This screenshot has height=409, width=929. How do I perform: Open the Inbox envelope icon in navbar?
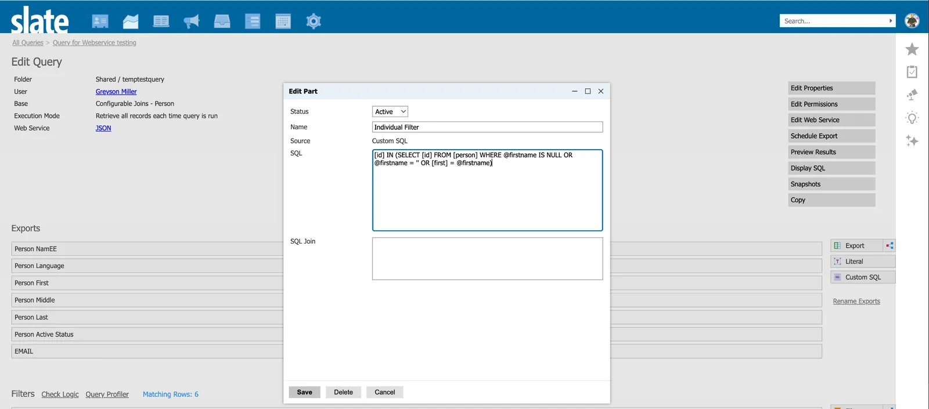coord(131,21)
